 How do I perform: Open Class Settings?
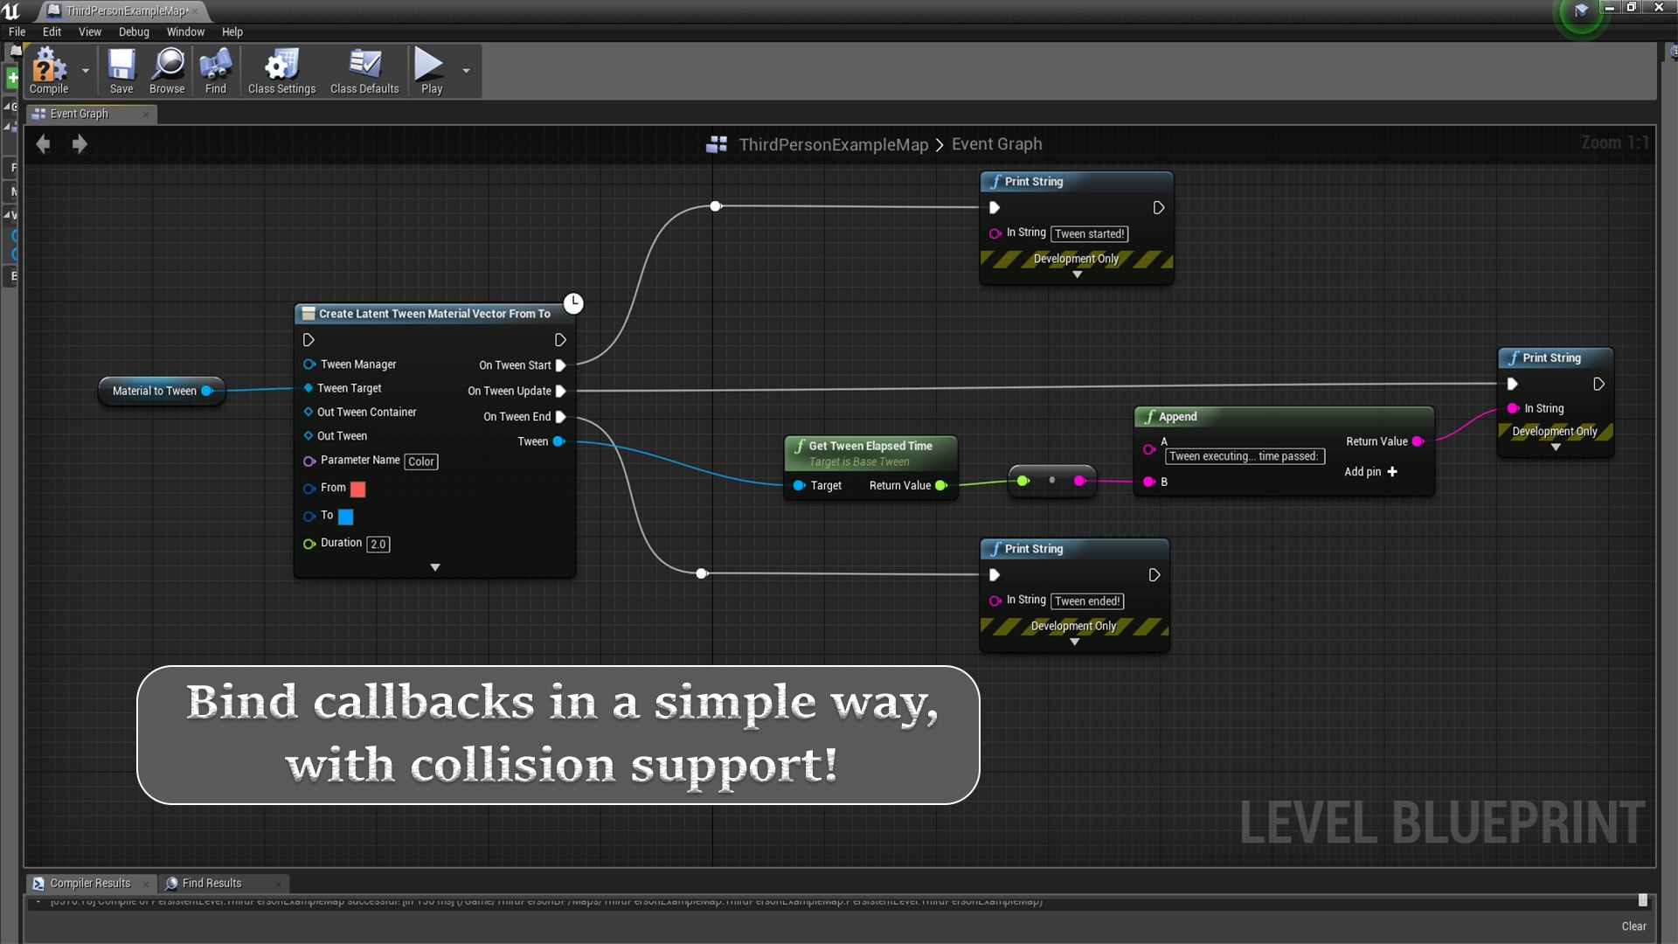(x=281, y=71)
